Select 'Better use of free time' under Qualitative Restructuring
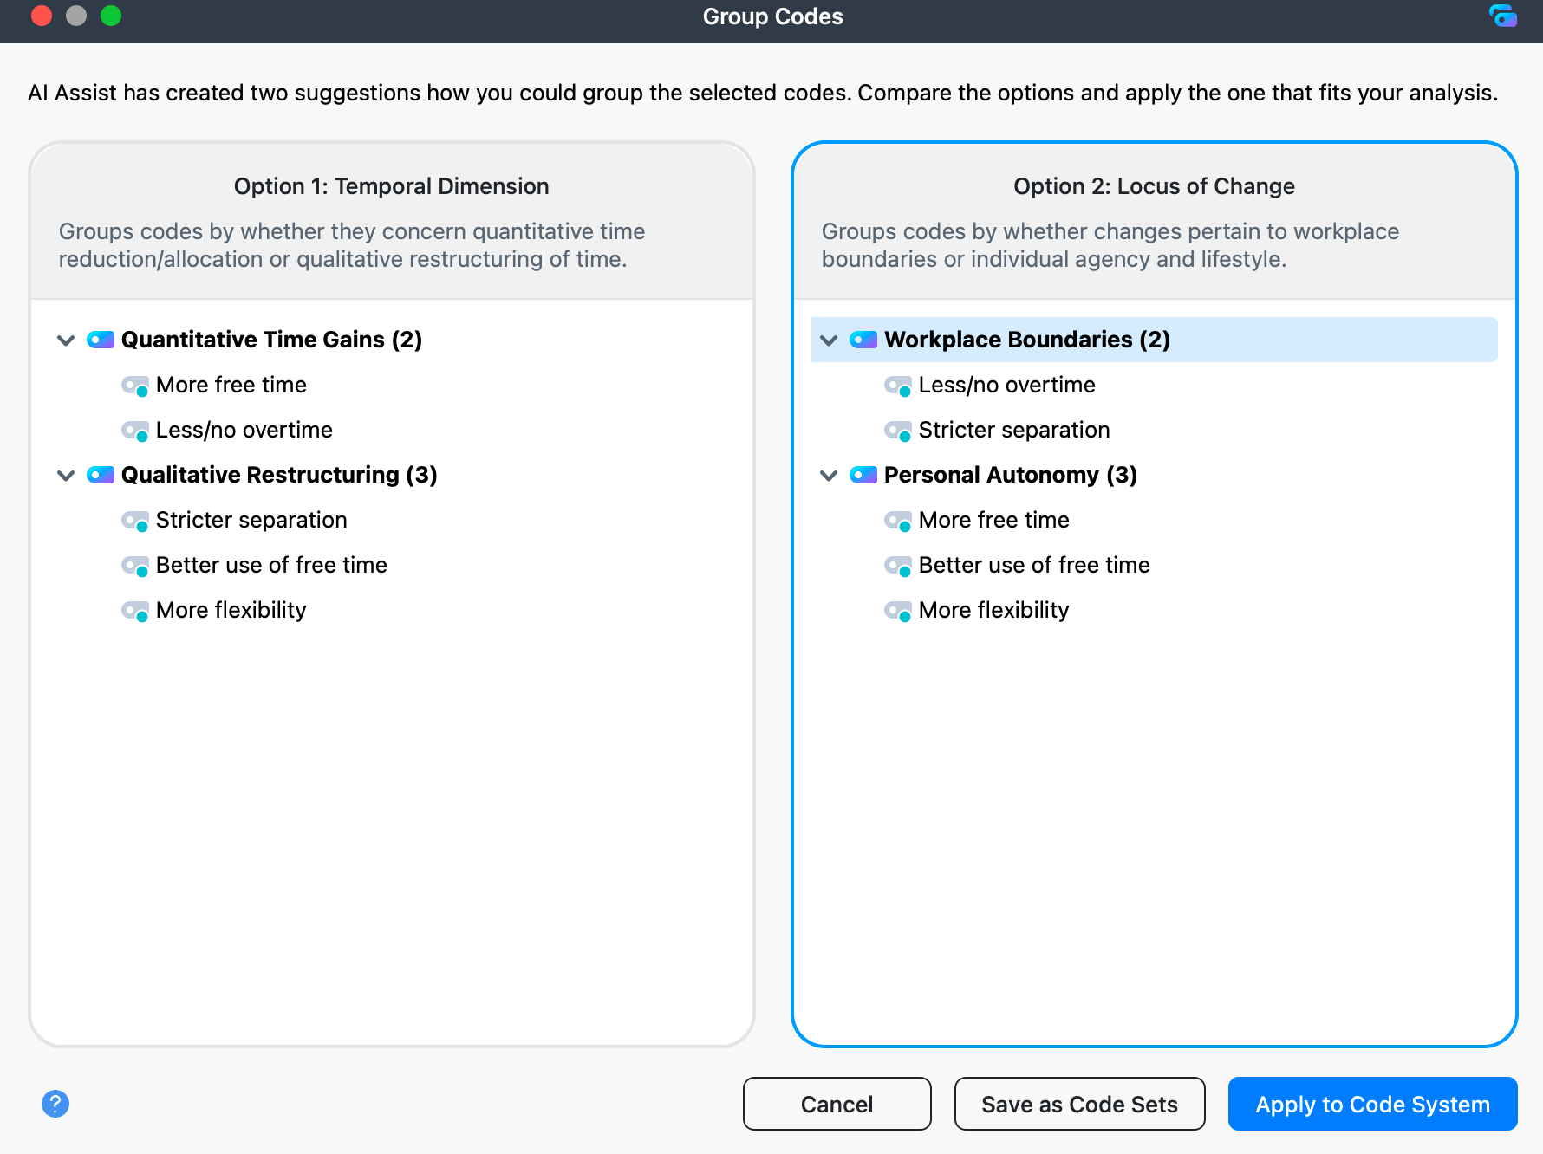Viewport: 1543px width, 1154px height. (x=271, y=565)
